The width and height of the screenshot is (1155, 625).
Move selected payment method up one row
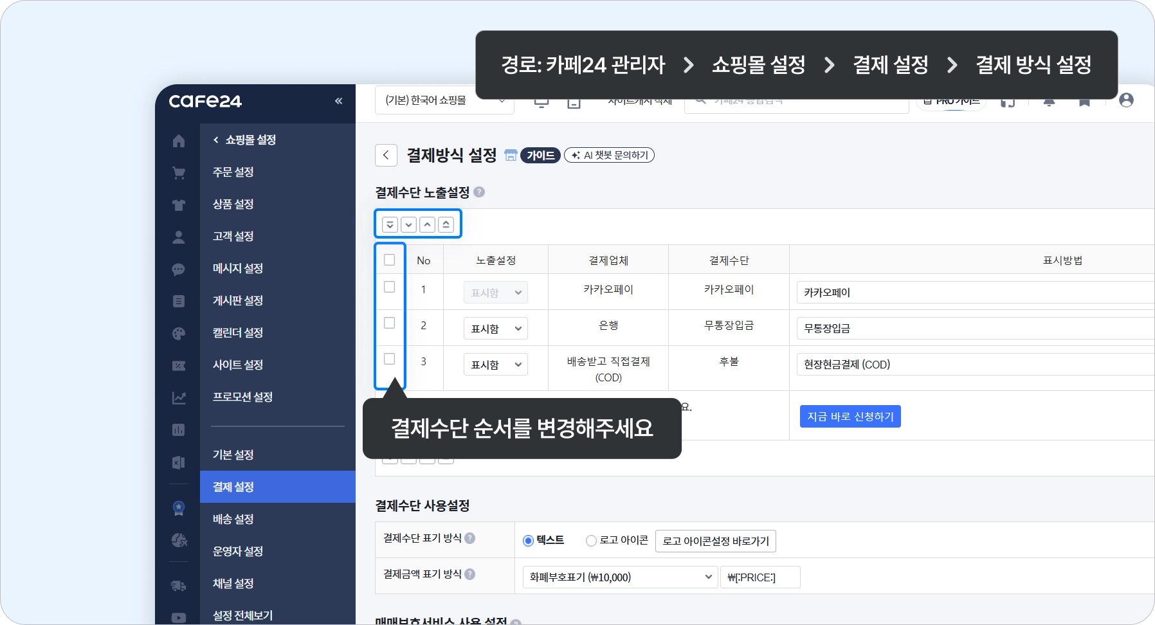tap(427, 224)
